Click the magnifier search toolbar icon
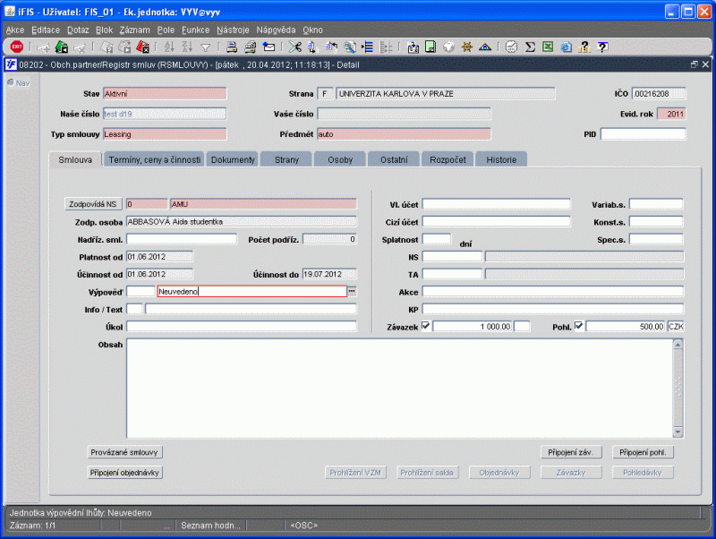The width and height of the screenshot is (716, 539). pos(349,47)
